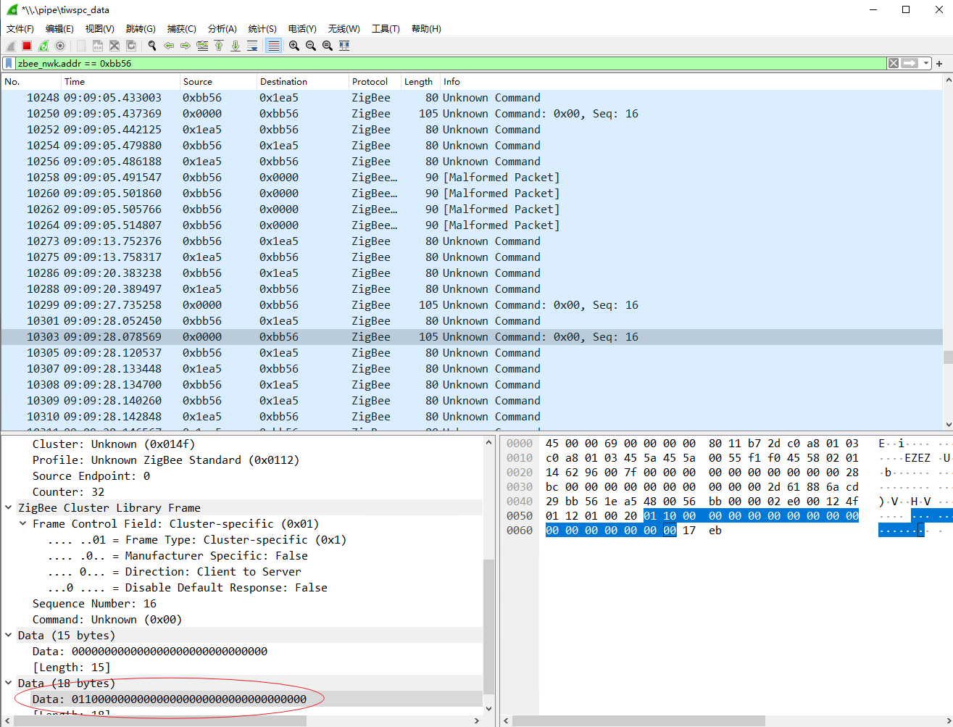Toggle packet list colorization
The height and width of the screenshot is (727, 953).
click(272, 45)
